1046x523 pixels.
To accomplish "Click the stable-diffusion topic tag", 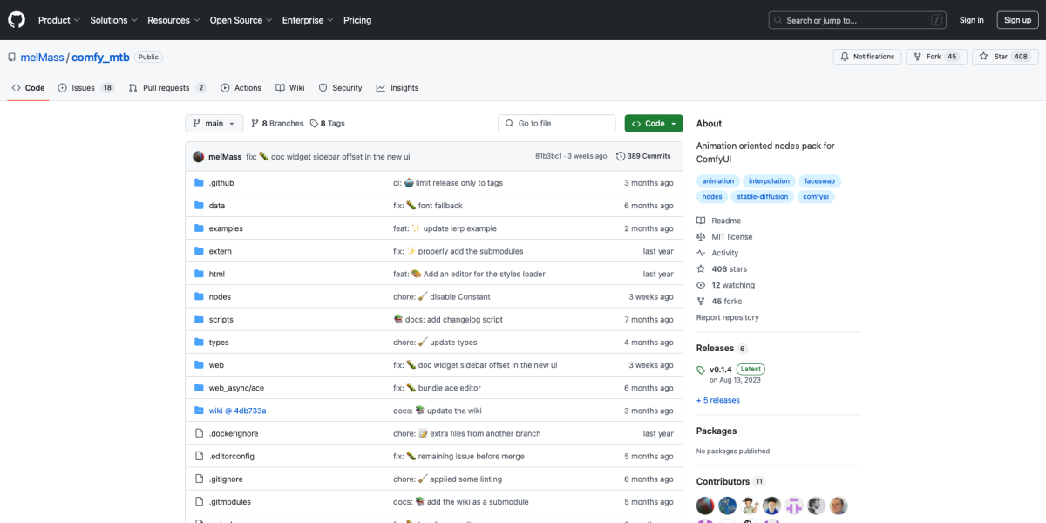I will (762, 197).
